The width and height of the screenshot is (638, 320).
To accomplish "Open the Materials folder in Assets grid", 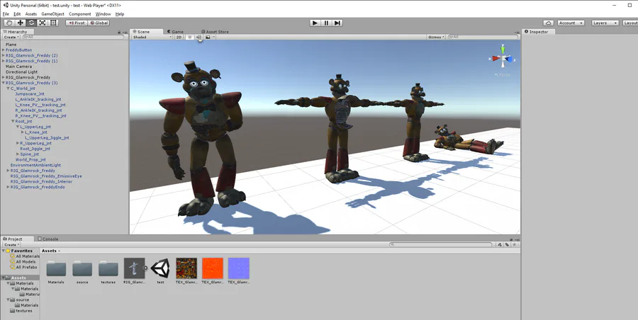I will (x=56, y=270).
